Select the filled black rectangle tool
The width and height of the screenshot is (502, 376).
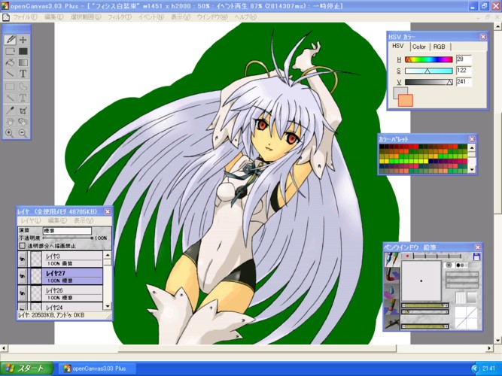[23, 51]
